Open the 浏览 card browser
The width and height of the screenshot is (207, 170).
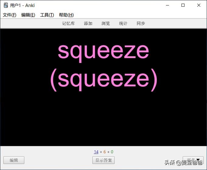point(105,23)
